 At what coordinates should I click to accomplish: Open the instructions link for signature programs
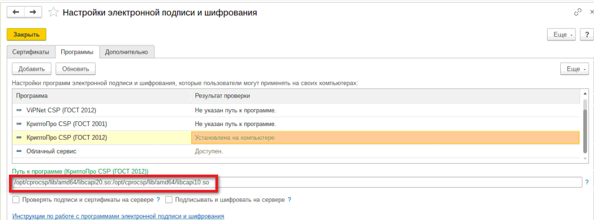point(118,216)
